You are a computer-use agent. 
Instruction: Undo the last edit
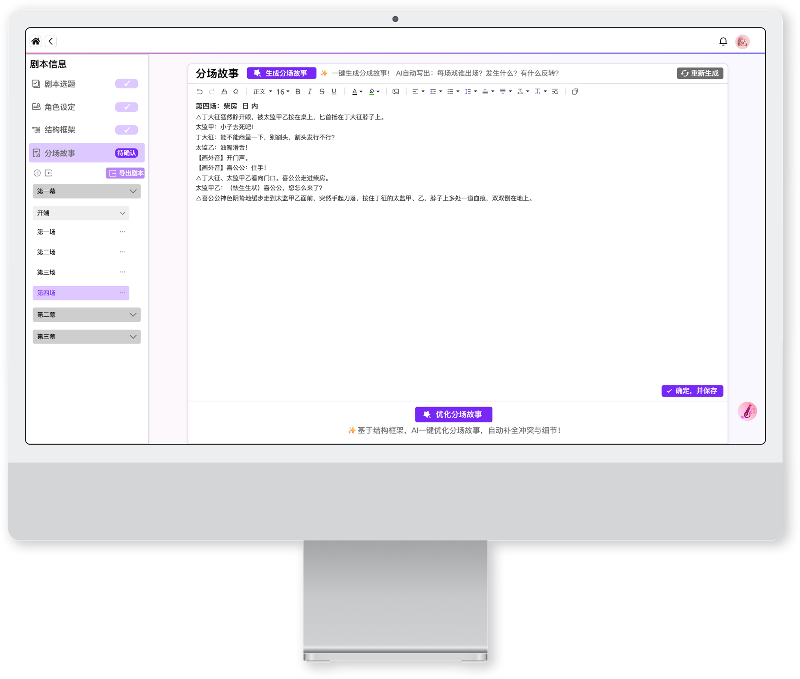pos(199,92)
